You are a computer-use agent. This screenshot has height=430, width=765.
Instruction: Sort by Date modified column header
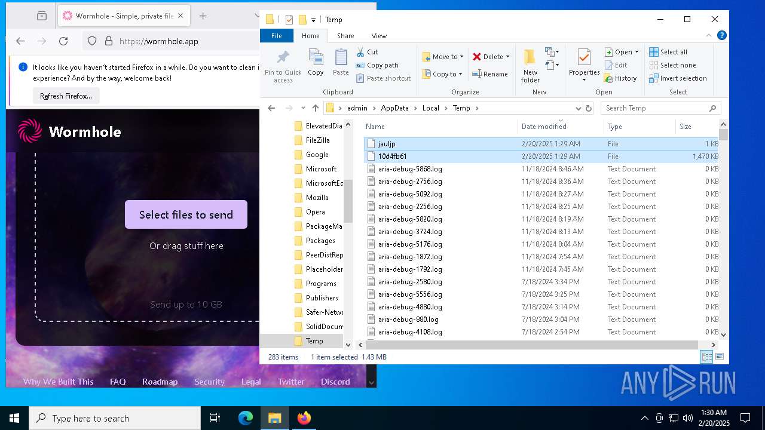click(x=561, y=126)
